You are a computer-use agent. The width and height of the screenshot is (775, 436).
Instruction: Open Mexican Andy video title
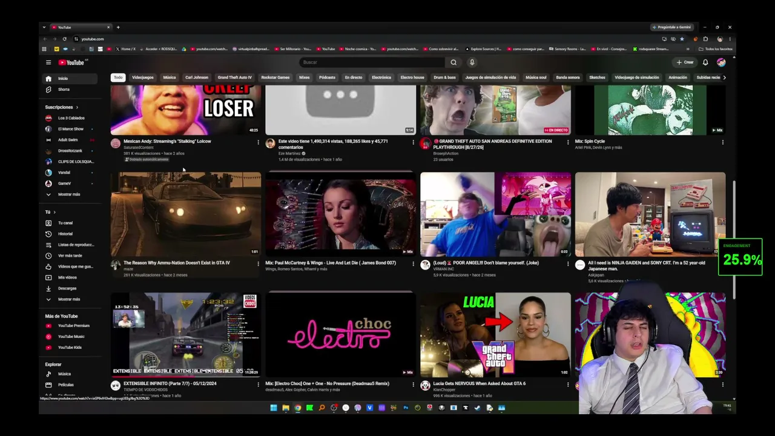(x=167, y=141)
